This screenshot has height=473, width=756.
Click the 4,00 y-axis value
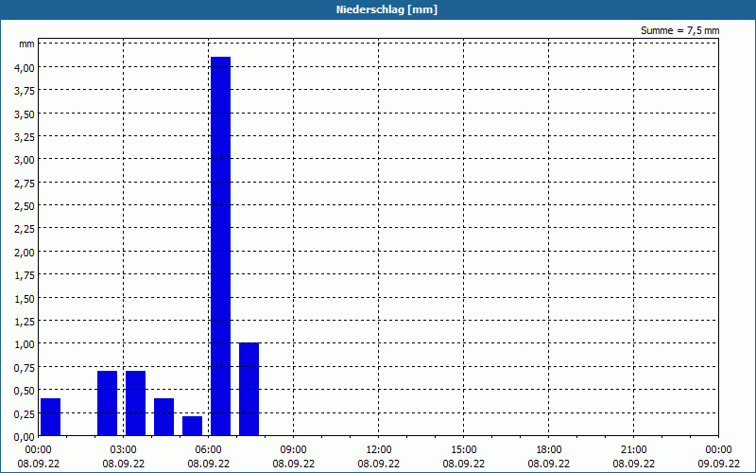click(25, 67)
